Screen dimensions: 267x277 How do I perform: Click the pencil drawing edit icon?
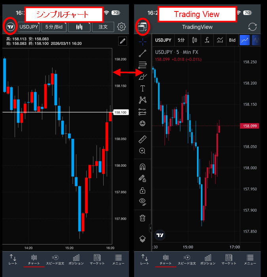pos(123,41)
